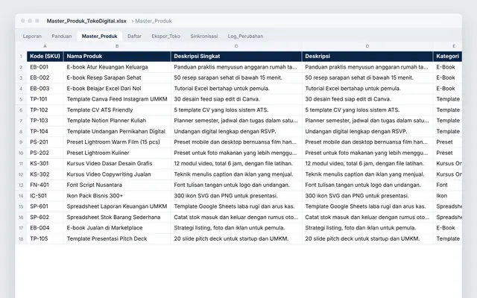The height and width of the screenshot is (298, 477).
Task: Select cell TP-103
Action: (x=45, y=121)
